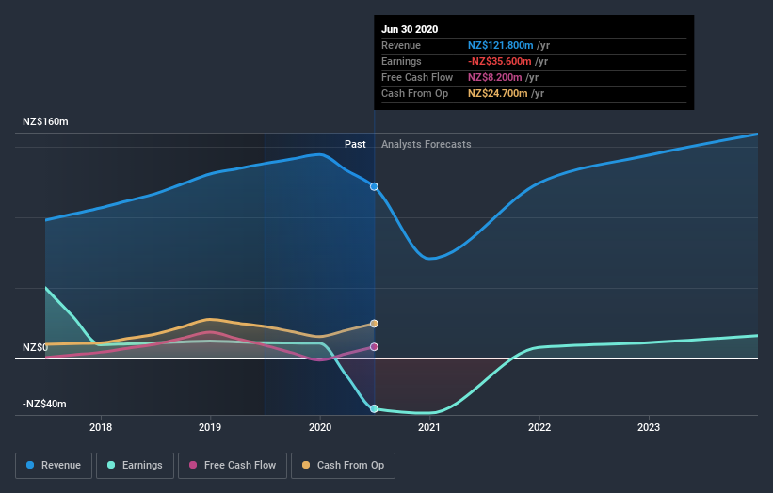Click the Earnings row label in tooltip
The height and width of the screenshot is (493, 773).
coord(401,61)
